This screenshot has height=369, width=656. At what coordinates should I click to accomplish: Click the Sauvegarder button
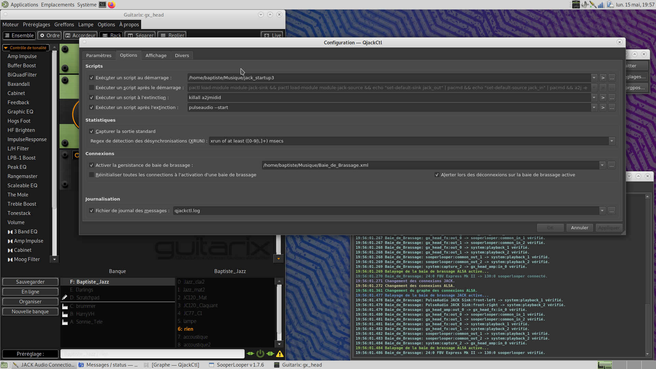coord(30,282)
